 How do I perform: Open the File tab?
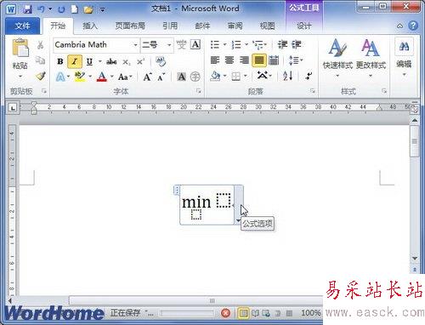click(23, 26)
